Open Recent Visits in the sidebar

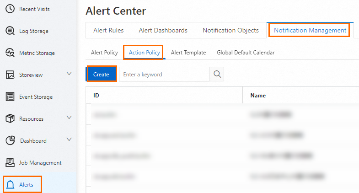pos(34,9)
